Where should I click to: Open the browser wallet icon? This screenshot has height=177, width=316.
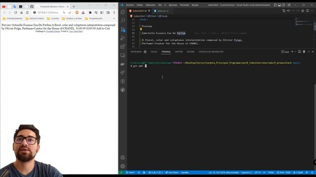click(x=108, y=12)
